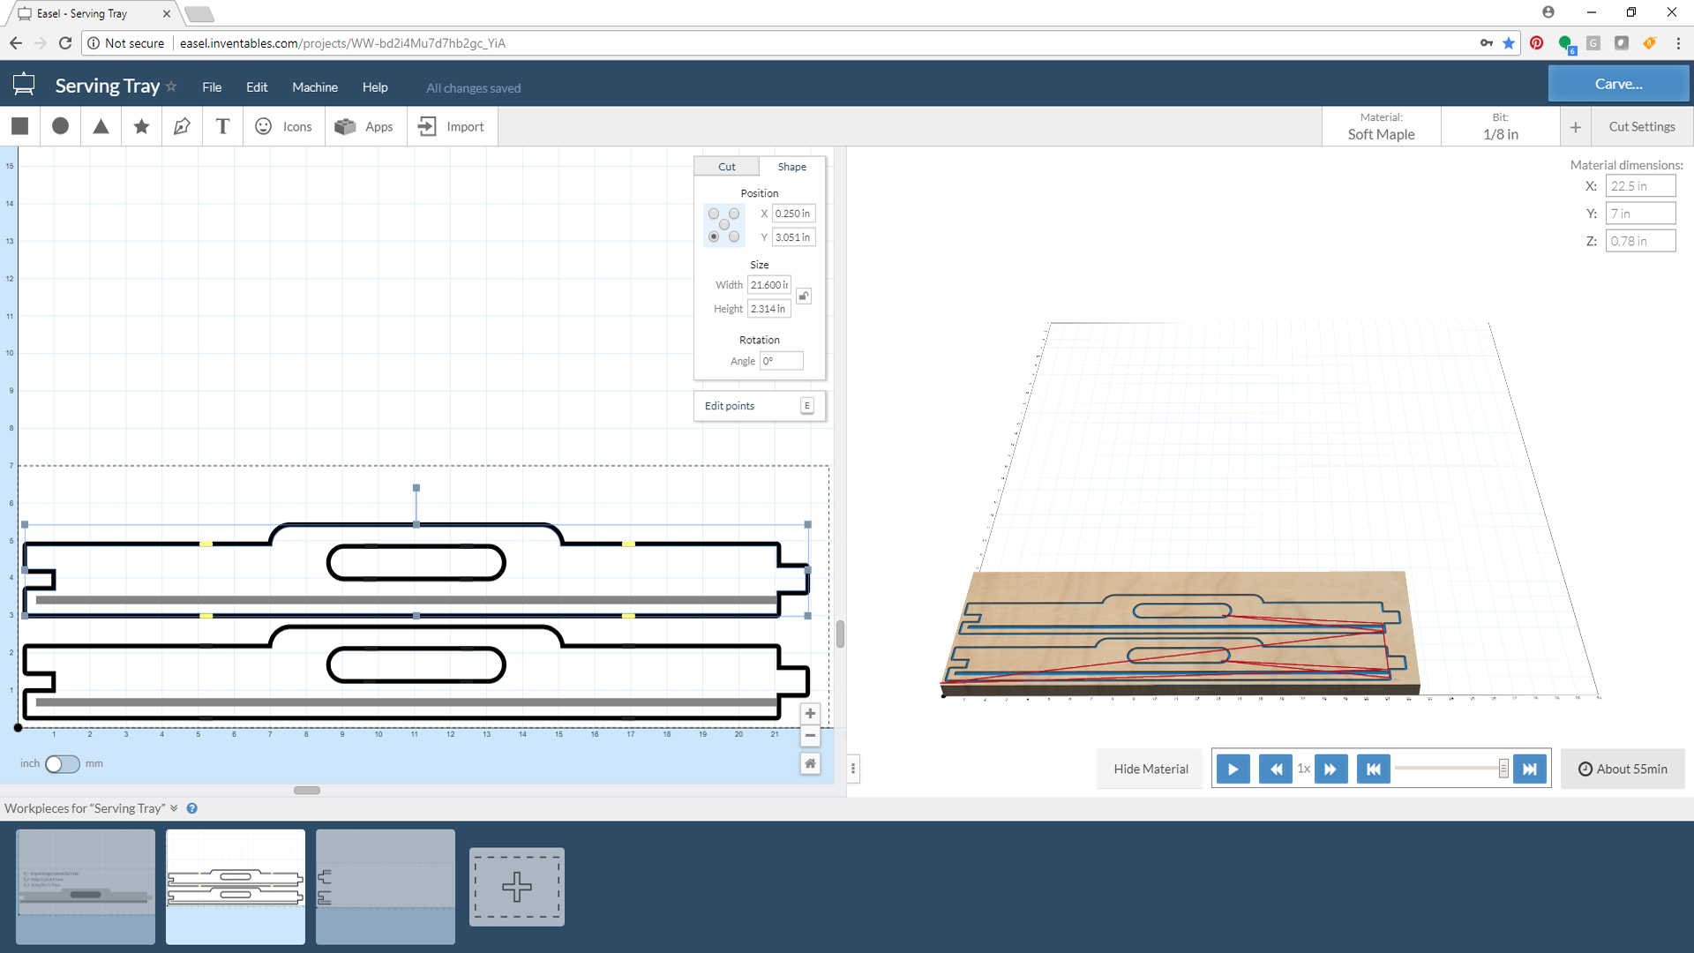Screen dimensions: 1694x953
Task: Select the Circle shape tool
Action: [x=61, y=125]
